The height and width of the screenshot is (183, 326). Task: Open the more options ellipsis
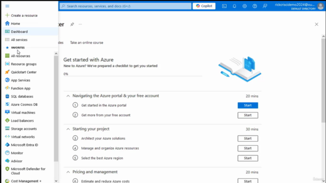(80, 24)
